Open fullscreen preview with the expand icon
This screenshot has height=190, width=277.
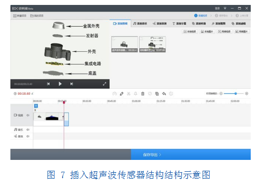(105, 84)
